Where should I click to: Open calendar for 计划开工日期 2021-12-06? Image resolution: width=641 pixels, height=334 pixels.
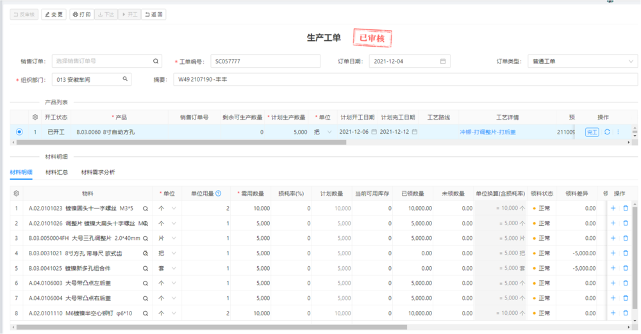[374, 132]
